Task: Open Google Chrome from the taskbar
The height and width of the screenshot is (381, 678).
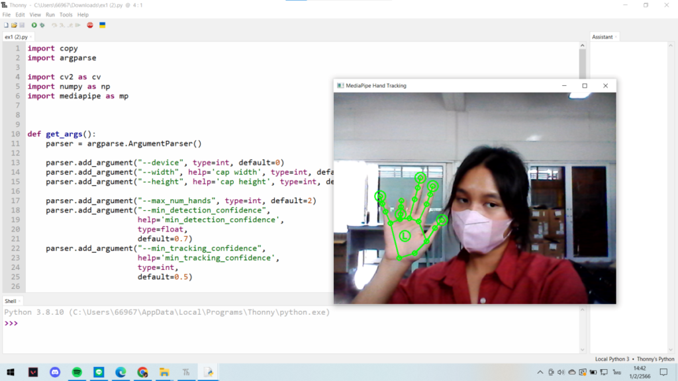Action: 143,372
